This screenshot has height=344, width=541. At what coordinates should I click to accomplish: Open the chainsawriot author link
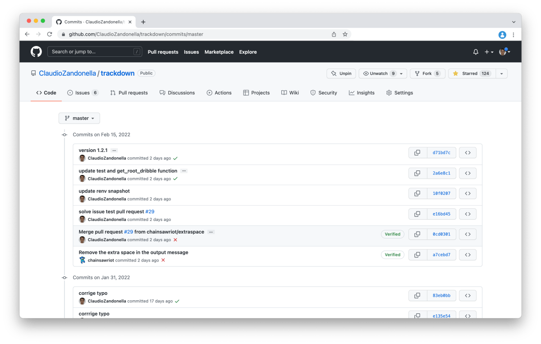(x=101, y=260)
